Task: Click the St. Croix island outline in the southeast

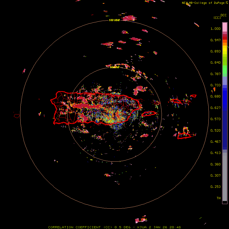Action: pyautogui.click(x=184, y=136)
